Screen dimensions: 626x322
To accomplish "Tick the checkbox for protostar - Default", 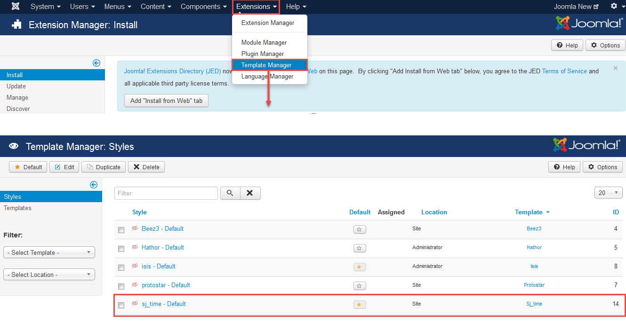I will click(x=121, y=286).
